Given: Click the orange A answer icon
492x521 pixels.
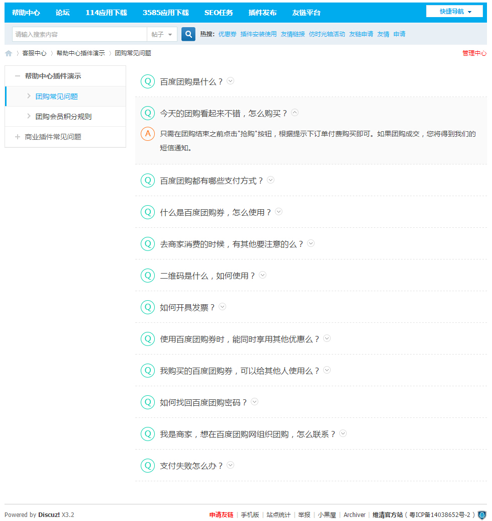Looking at the screenshot, I should click(147, 134).
